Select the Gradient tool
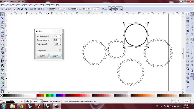This screenshot has height=109, width=194. tap(2, 82)
